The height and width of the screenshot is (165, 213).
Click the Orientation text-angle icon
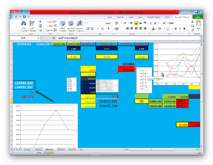[x=131, y=23]
